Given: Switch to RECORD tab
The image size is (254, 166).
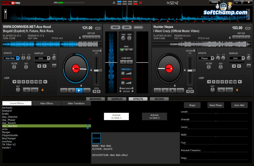Looking at the screenshot, I should point(159,99).
